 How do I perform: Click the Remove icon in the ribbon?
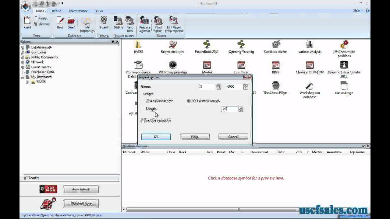coord(36,24)
